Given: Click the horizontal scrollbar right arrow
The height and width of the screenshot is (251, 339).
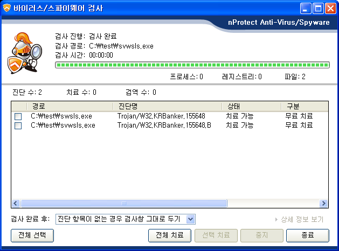Looking at the screenshot, I should coord(324,203).
